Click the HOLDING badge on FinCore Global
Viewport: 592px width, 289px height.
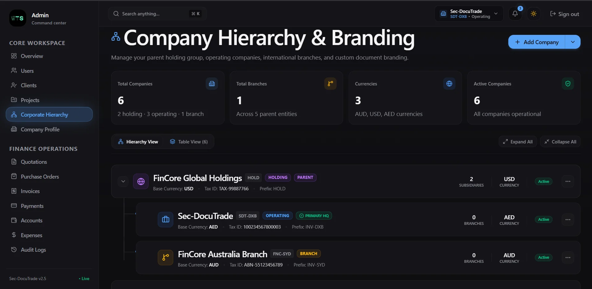click(x=278, y=177)
